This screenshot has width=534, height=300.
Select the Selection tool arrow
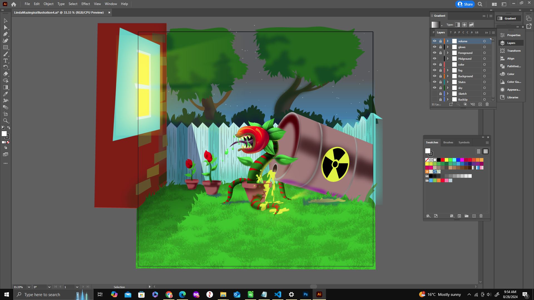coord(5,21)
